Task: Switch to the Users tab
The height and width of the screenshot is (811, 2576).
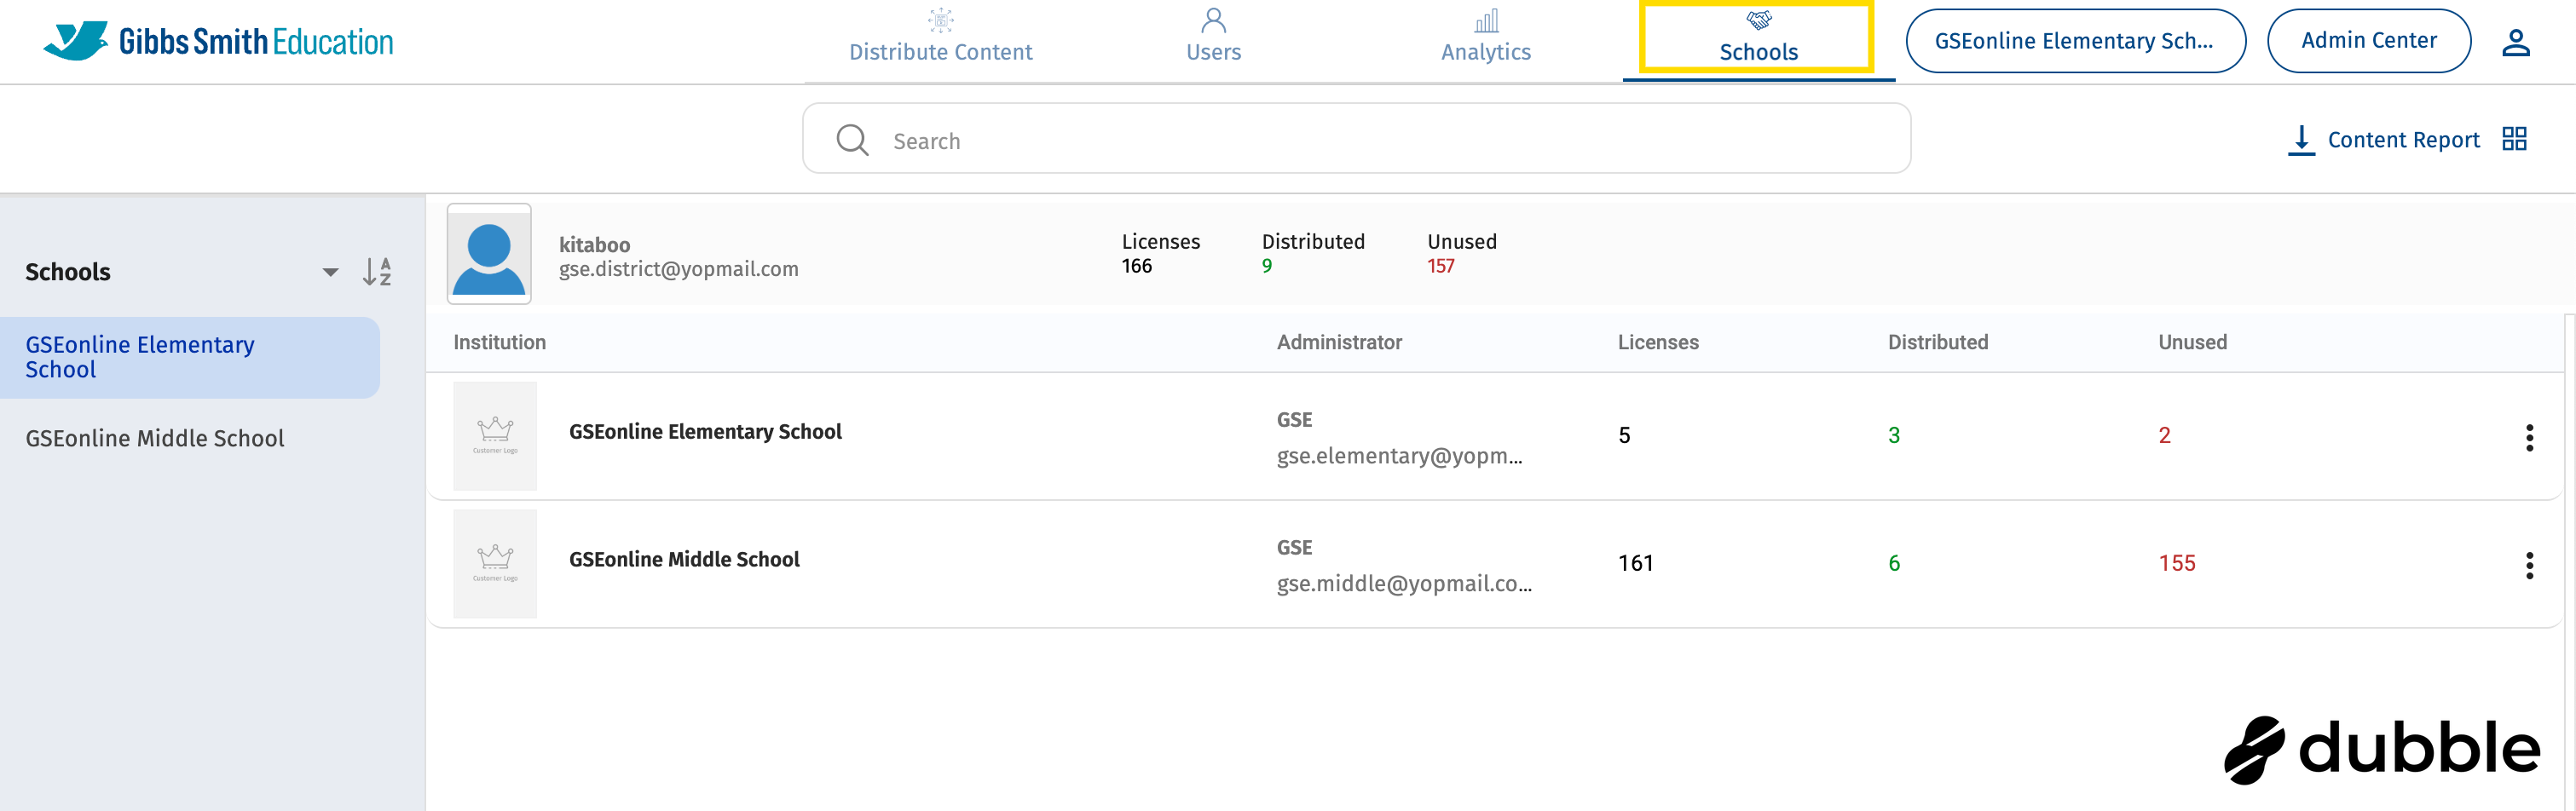Action: coord(1213,40)
